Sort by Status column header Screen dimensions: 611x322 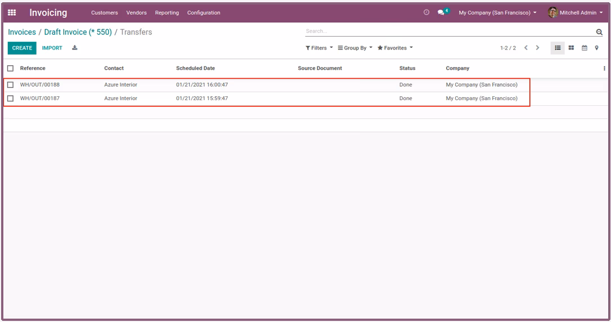[407, 68]
